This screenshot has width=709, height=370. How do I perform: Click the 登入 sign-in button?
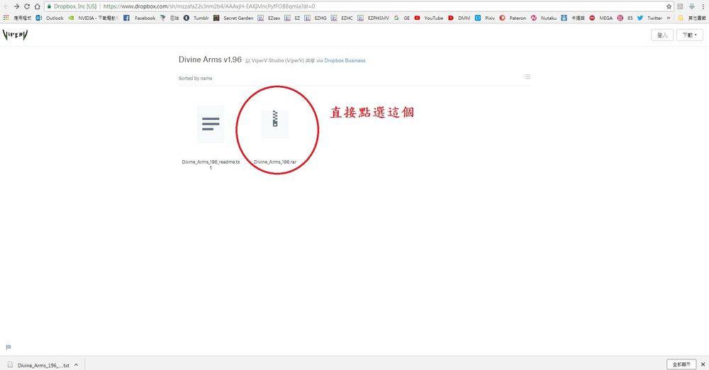point(661,35)
